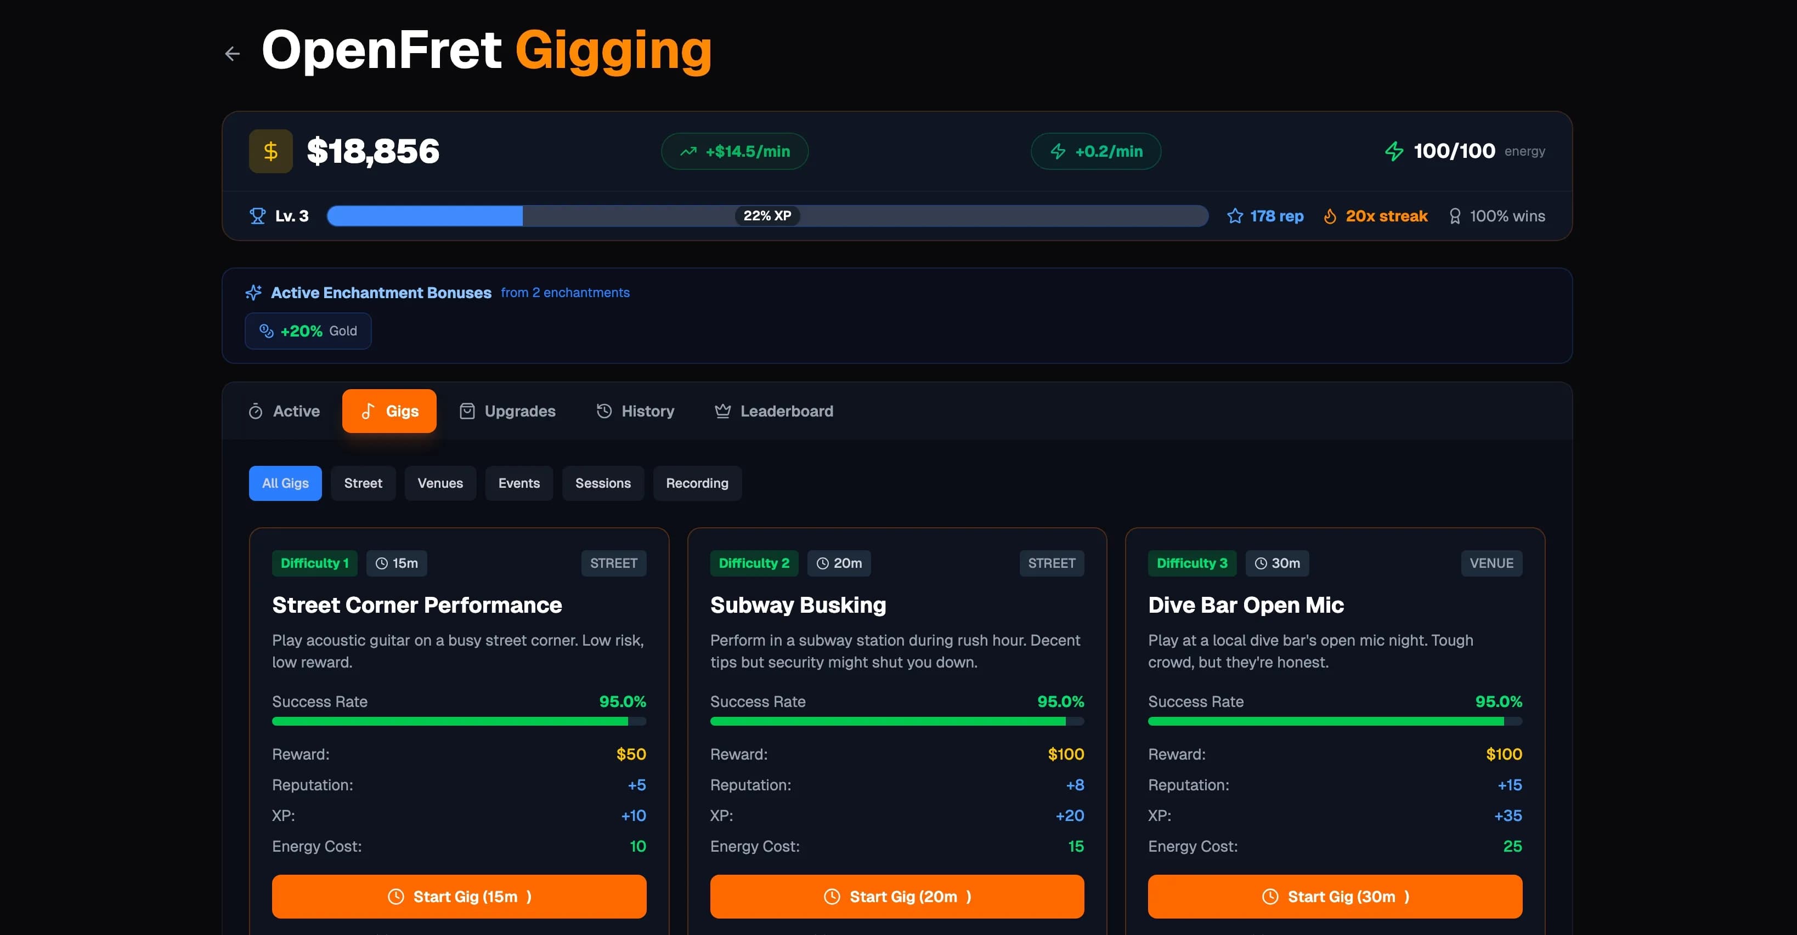
Task: Click clock icon on Start Gig (30m) button
Action: click(1270, 897)
